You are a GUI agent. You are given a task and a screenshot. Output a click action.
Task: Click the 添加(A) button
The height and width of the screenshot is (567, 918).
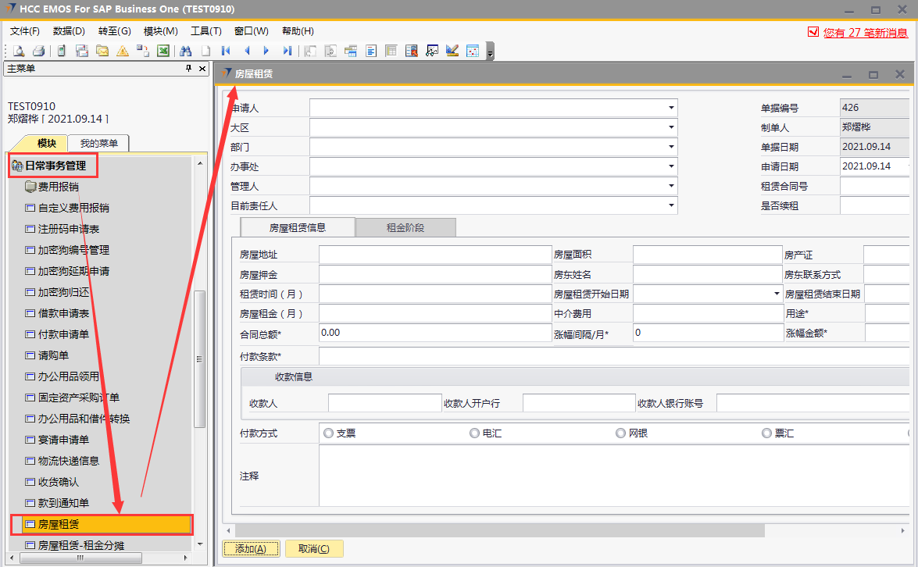click(x=250, y=549)
